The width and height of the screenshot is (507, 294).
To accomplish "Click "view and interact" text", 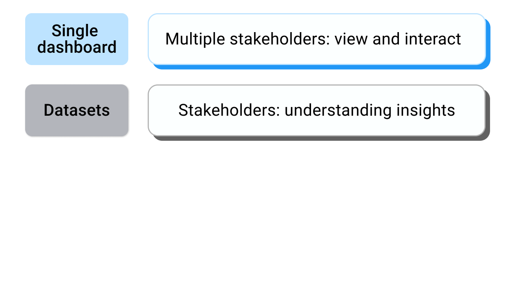I will (x=398, y=39).
